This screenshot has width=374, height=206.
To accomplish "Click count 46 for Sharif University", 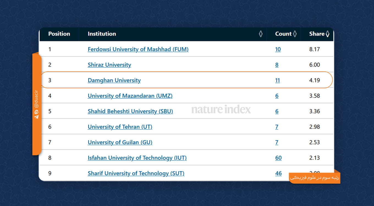I will pyautogui.click(x=278, y=173).
